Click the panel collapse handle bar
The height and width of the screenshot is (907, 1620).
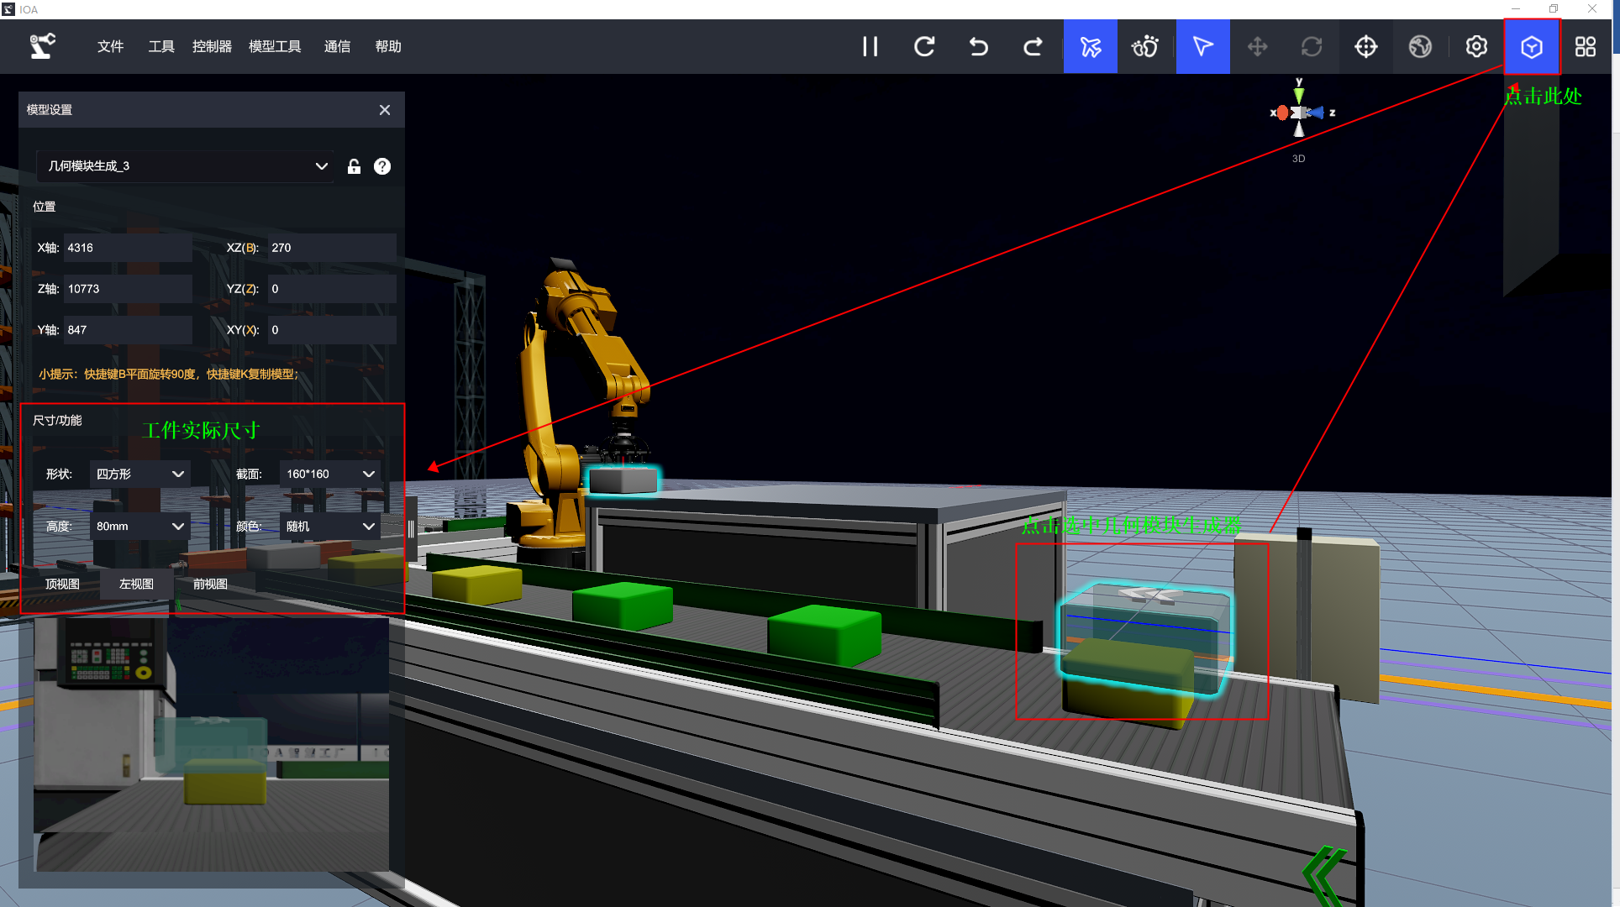(x=411, y=528)
